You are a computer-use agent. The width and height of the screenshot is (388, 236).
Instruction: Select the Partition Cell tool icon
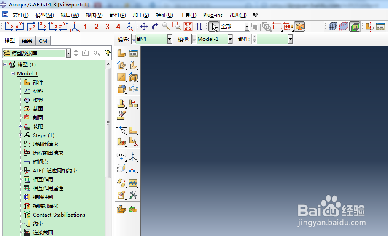(121, 142)
